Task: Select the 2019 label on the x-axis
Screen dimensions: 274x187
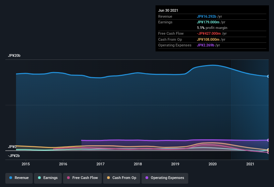Action: point(175,164)
